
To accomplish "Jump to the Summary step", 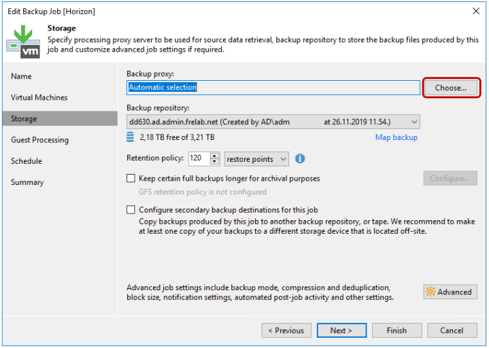I will tap(27, 182).
